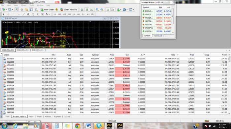This screenshot has height=129, width=231.
Task: Open the Charts menu
Action: 24,6
